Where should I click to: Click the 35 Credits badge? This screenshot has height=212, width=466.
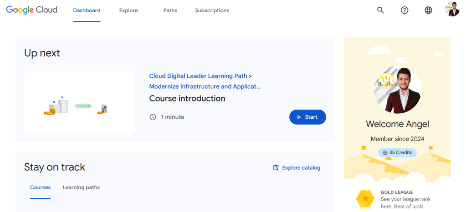click(397, 153)
